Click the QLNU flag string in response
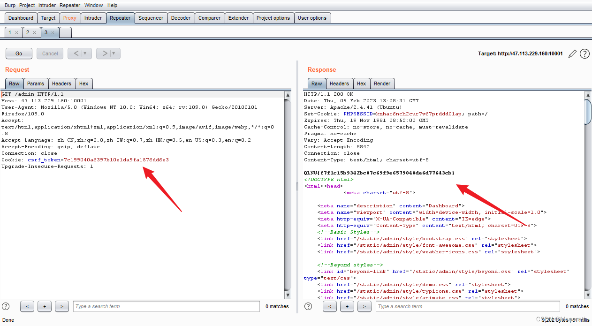The height and width of the screenshot is (326, 592). 379,173
